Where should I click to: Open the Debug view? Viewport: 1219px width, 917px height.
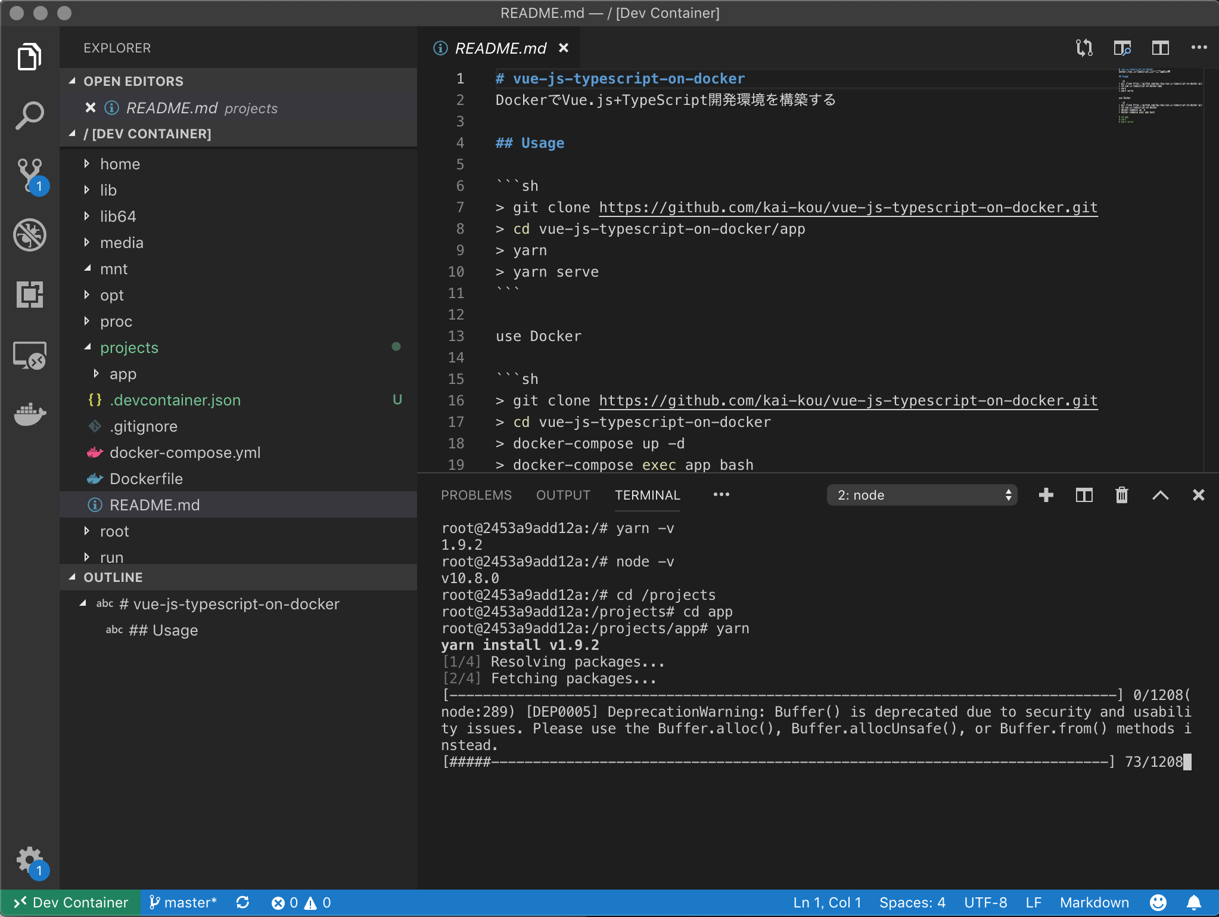(29, 235)
